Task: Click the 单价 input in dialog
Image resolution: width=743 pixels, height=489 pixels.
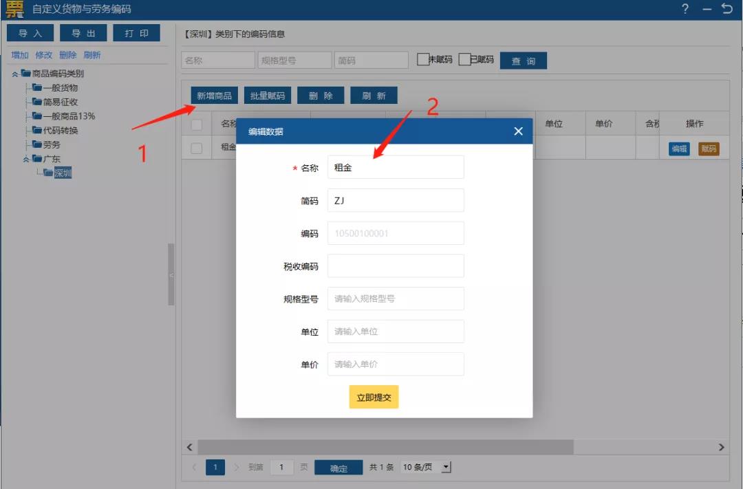Action: coord(396,364)
